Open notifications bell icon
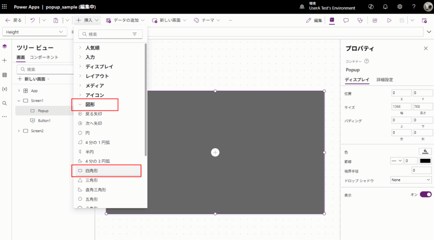The height and width of the screenshot is (240, 434). coord(385,7)
